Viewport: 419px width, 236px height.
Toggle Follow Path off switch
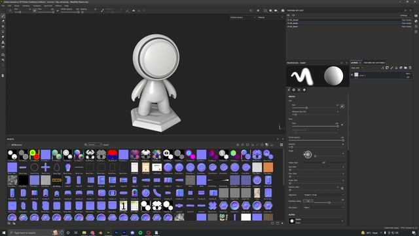pos(323,163)
